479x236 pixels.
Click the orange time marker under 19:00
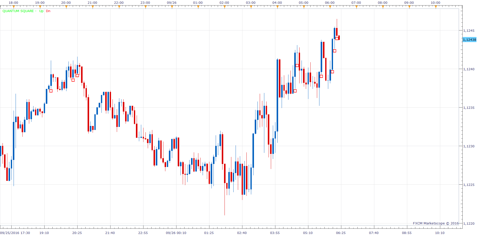[40, 7]
